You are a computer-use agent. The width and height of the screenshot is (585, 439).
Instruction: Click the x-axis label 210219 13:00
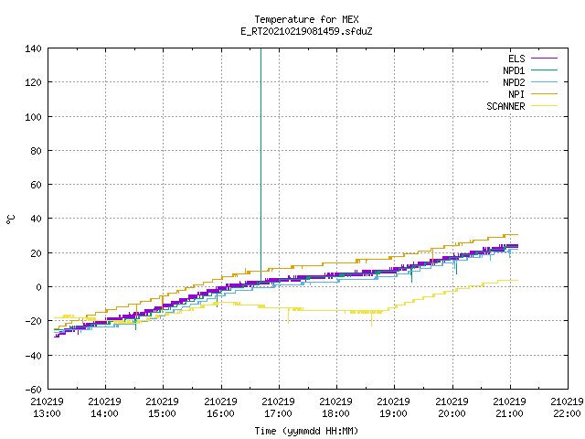pyautogui.click(x=47, y=408)
